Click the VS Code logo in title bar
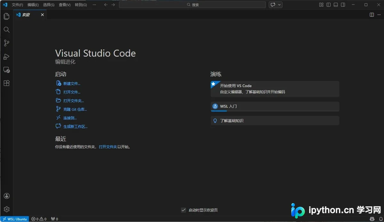The image size is (384, 222). pos(5,5)
